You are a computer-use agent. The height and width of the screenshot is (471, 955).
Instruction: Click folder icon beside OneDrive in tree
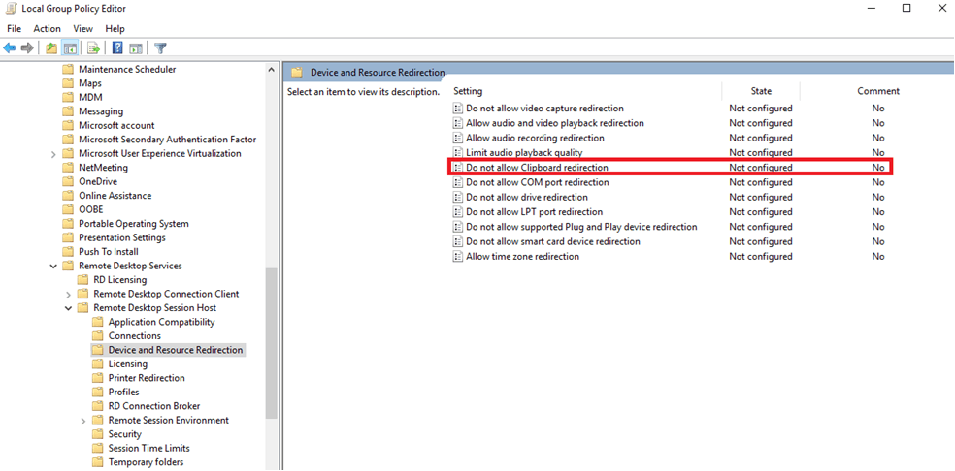(68, 181)
